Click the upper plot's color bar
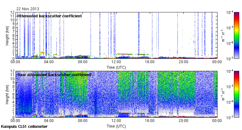This screenshot has width=242, height=130. click(236, 35)
